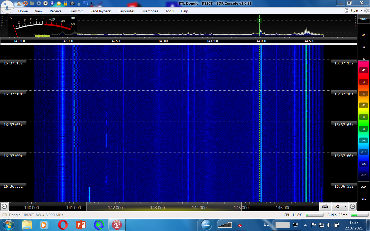Screen dimensions: 370x231
Task: Click 144.500 on the spectrum frequency scale
Action: 309,41
